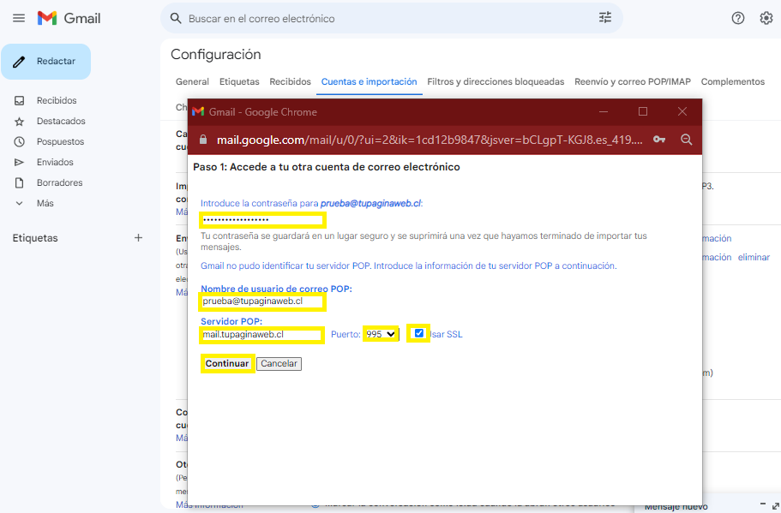Open the Destacados starred folder

pos(60,121)
